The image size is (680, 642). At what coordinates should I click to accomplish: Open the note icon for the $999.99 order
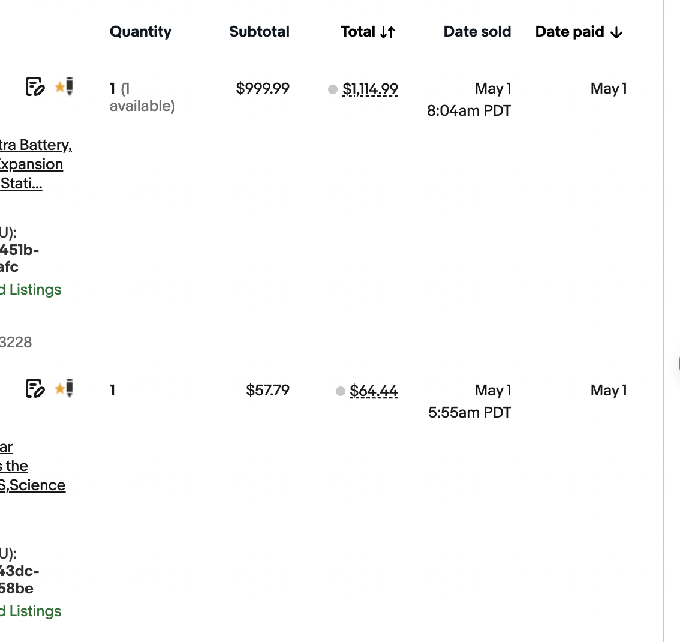[35, 86]
